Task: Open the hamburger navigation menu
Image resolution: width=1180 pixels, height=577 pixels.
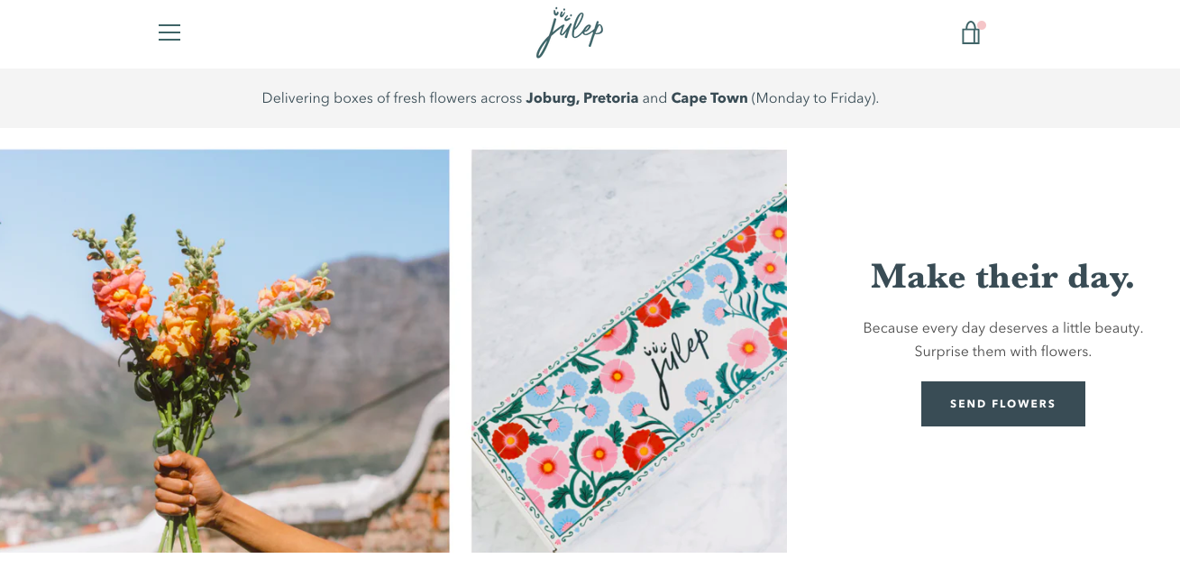Action: point(169,32)
